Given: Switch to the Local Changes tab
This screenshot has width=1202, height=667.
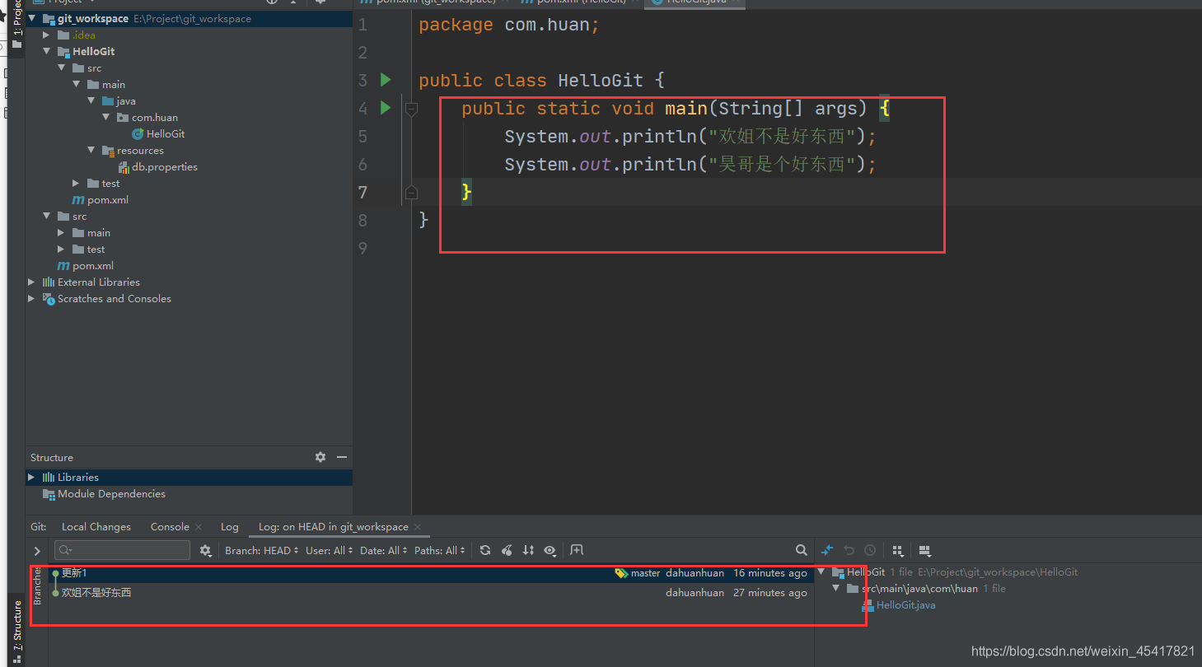Looking at the screenshot, I should point(96,526).
